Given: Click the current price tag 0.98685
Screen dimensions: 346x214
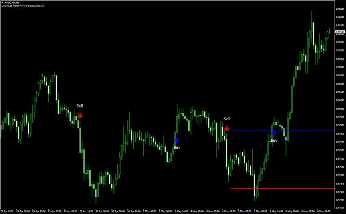Looking at the screenshot, I should (x=340, y=32).
